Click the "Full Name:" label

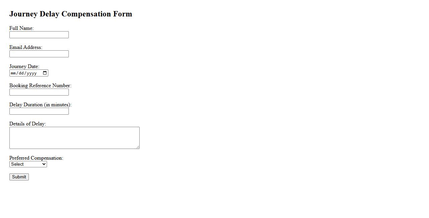click(21, 28)
